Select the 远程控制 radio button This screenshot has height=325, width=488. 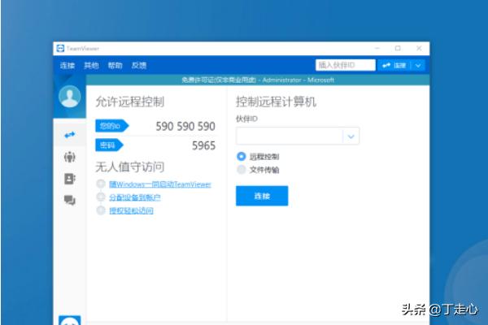[242, 156]
